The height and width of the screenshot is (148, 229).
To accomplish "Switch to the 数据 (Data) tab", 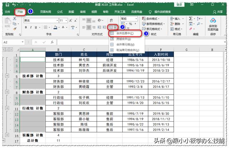I will coord(71,12).
